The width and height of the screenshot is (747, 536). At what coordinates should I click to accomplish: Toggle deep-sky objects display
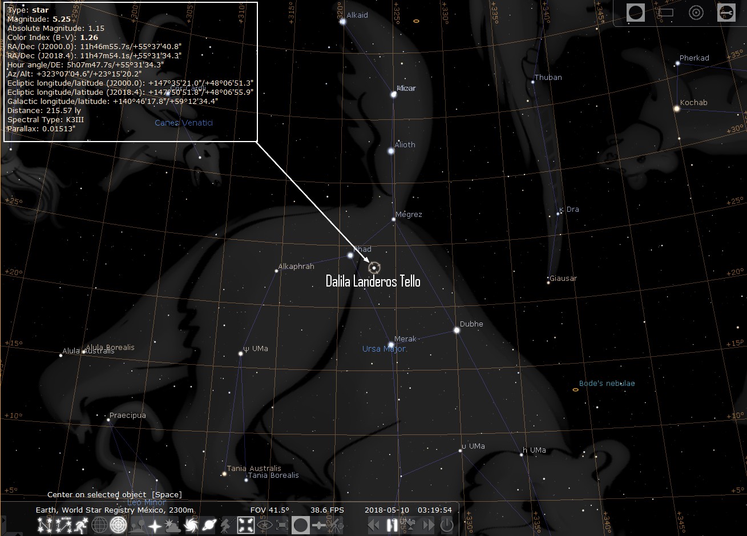coord(191,525)
